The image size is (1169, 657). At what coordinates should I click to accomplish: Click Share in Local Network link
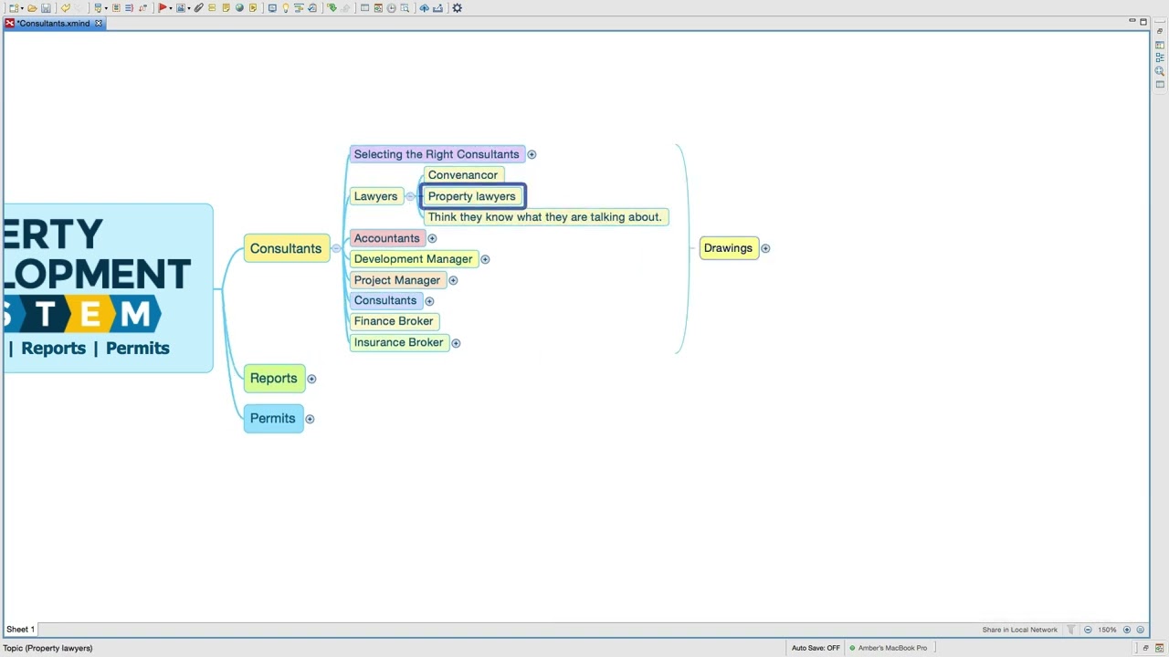pos(1019,630)
